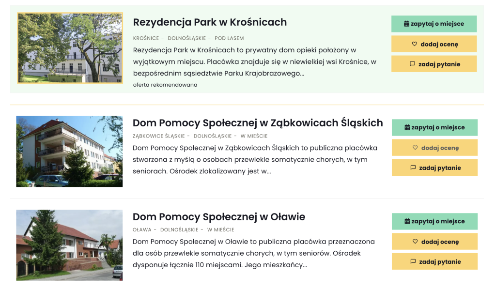496x290 pixels.
Task: View Rezydencja Park building photo
Action: (70, 48)
